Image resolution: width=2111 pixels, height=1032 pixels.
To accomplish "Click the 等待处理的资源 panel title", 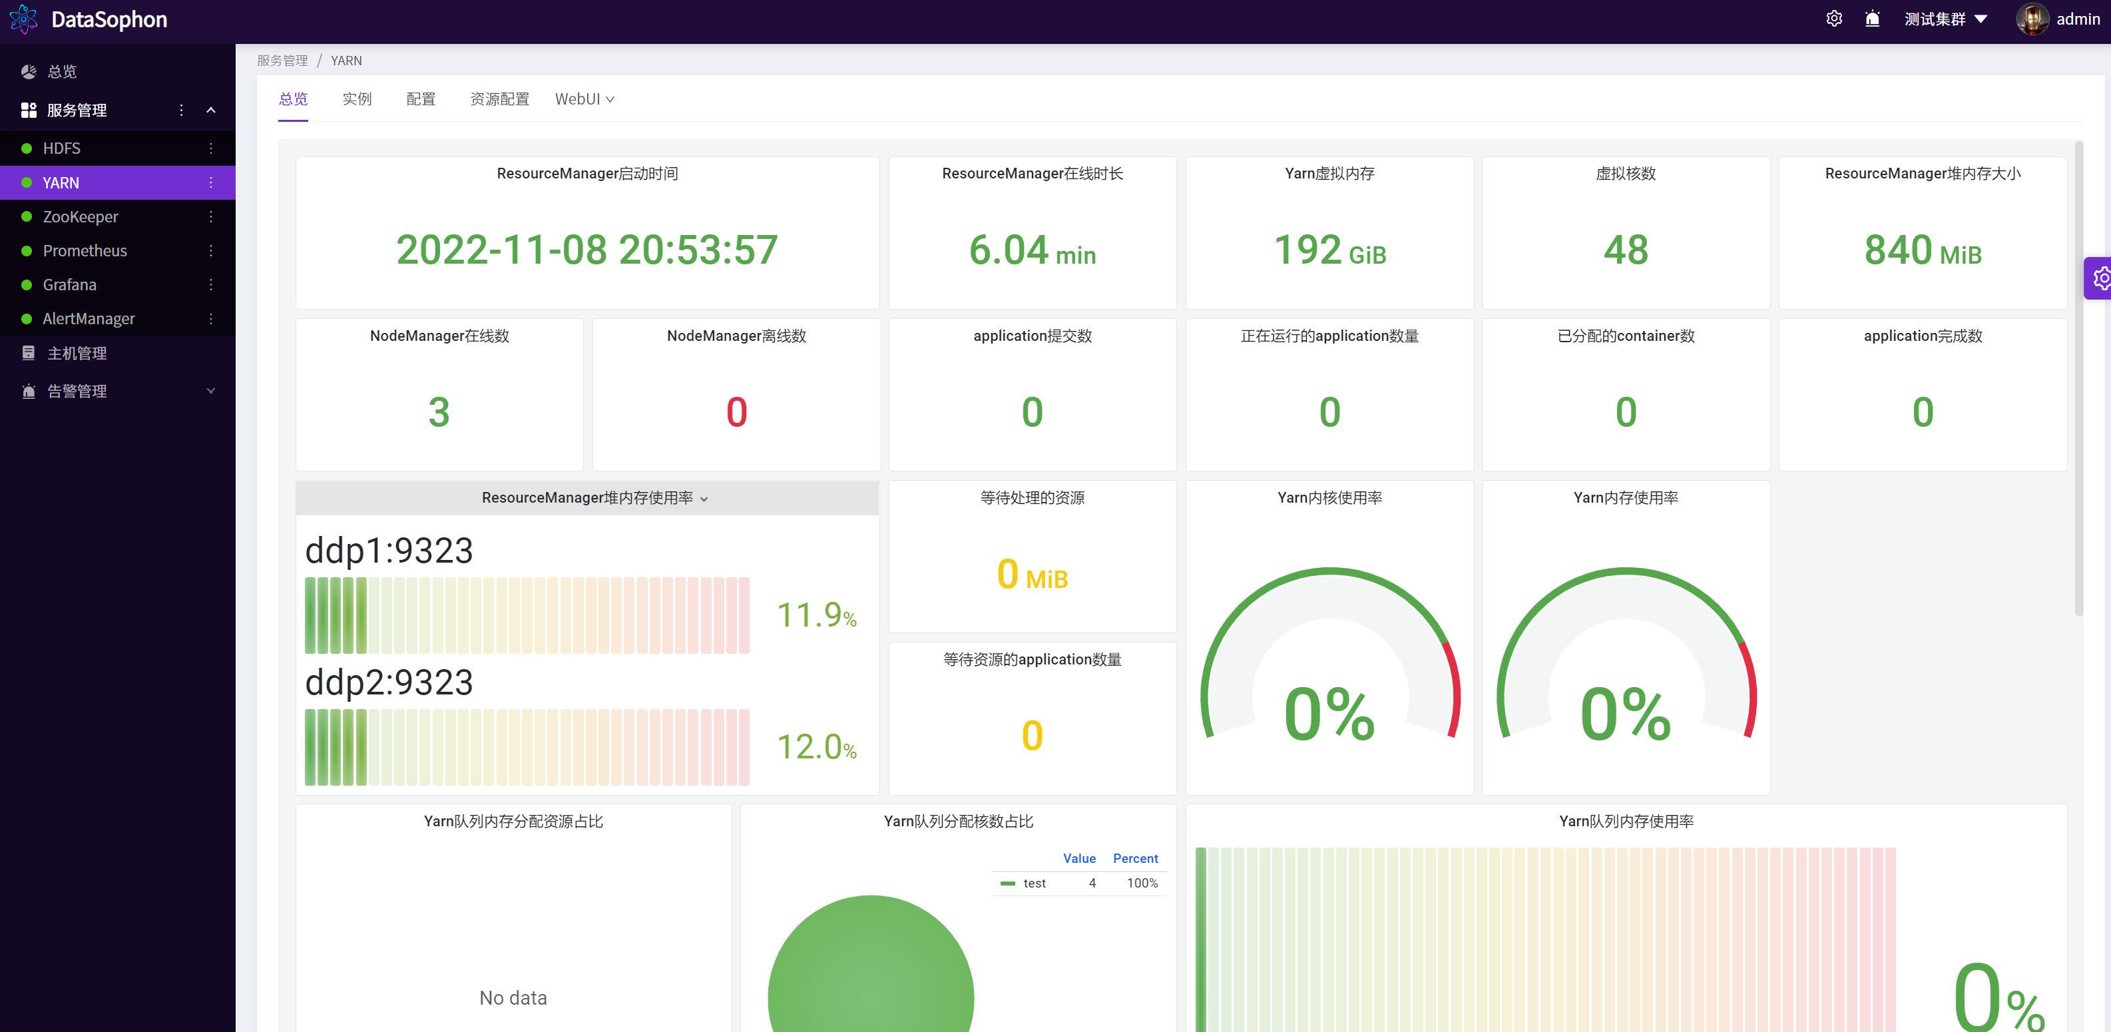I will [x=1032, y=497].
